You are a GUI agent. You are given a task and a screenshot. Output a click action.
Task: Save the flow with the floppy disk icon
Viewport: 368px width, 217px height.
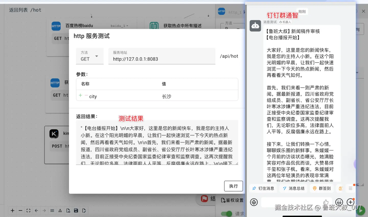point(76,211)
